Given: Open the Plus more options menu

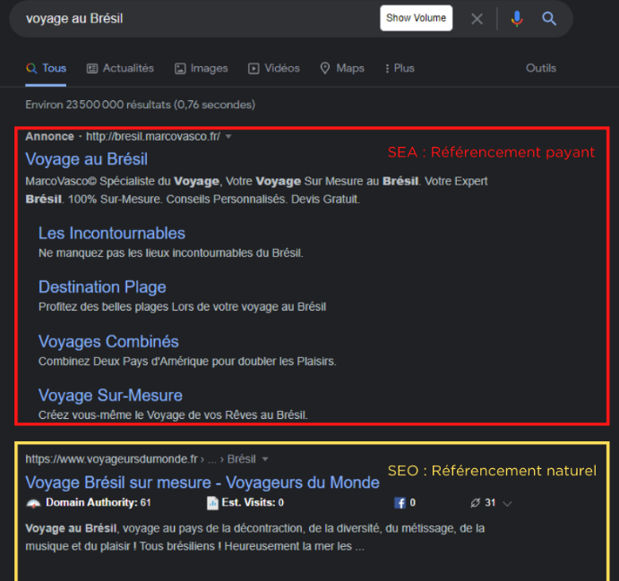Looking at the screenshot, I should pos(400,68).
